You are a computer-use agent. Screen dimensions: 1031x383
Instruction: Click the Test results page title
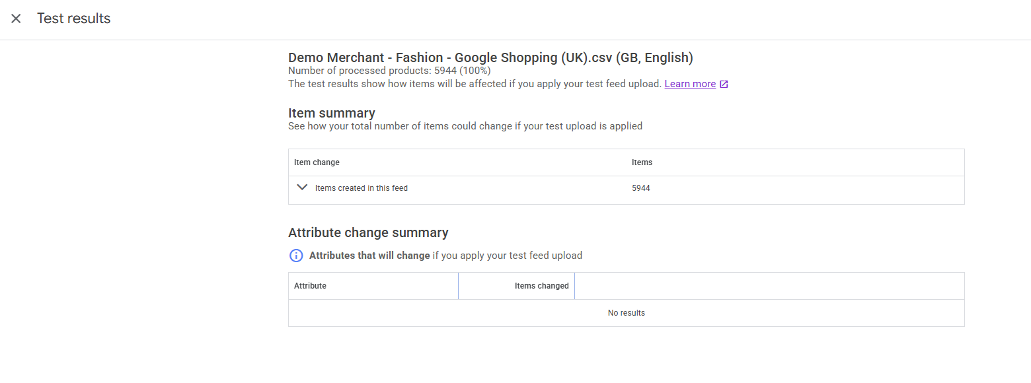point(73,18)
